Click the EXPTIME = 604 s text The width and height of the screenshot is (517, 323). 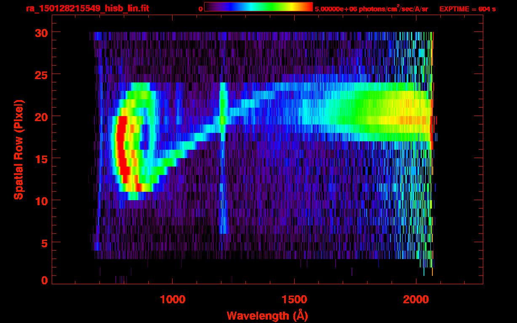click(x=467, y=9)
